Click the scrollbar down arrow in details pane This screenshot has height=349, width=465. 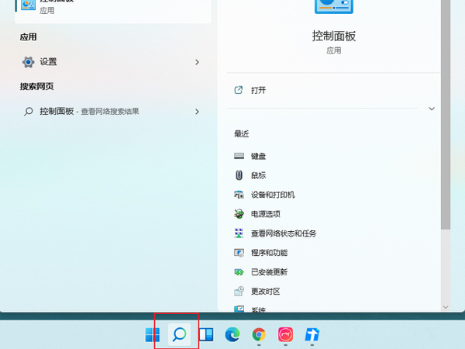pos(445,306)
